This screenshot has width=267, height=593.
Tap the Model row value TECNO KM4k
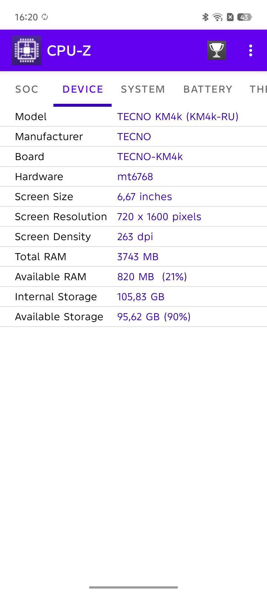tap(178, 117)
